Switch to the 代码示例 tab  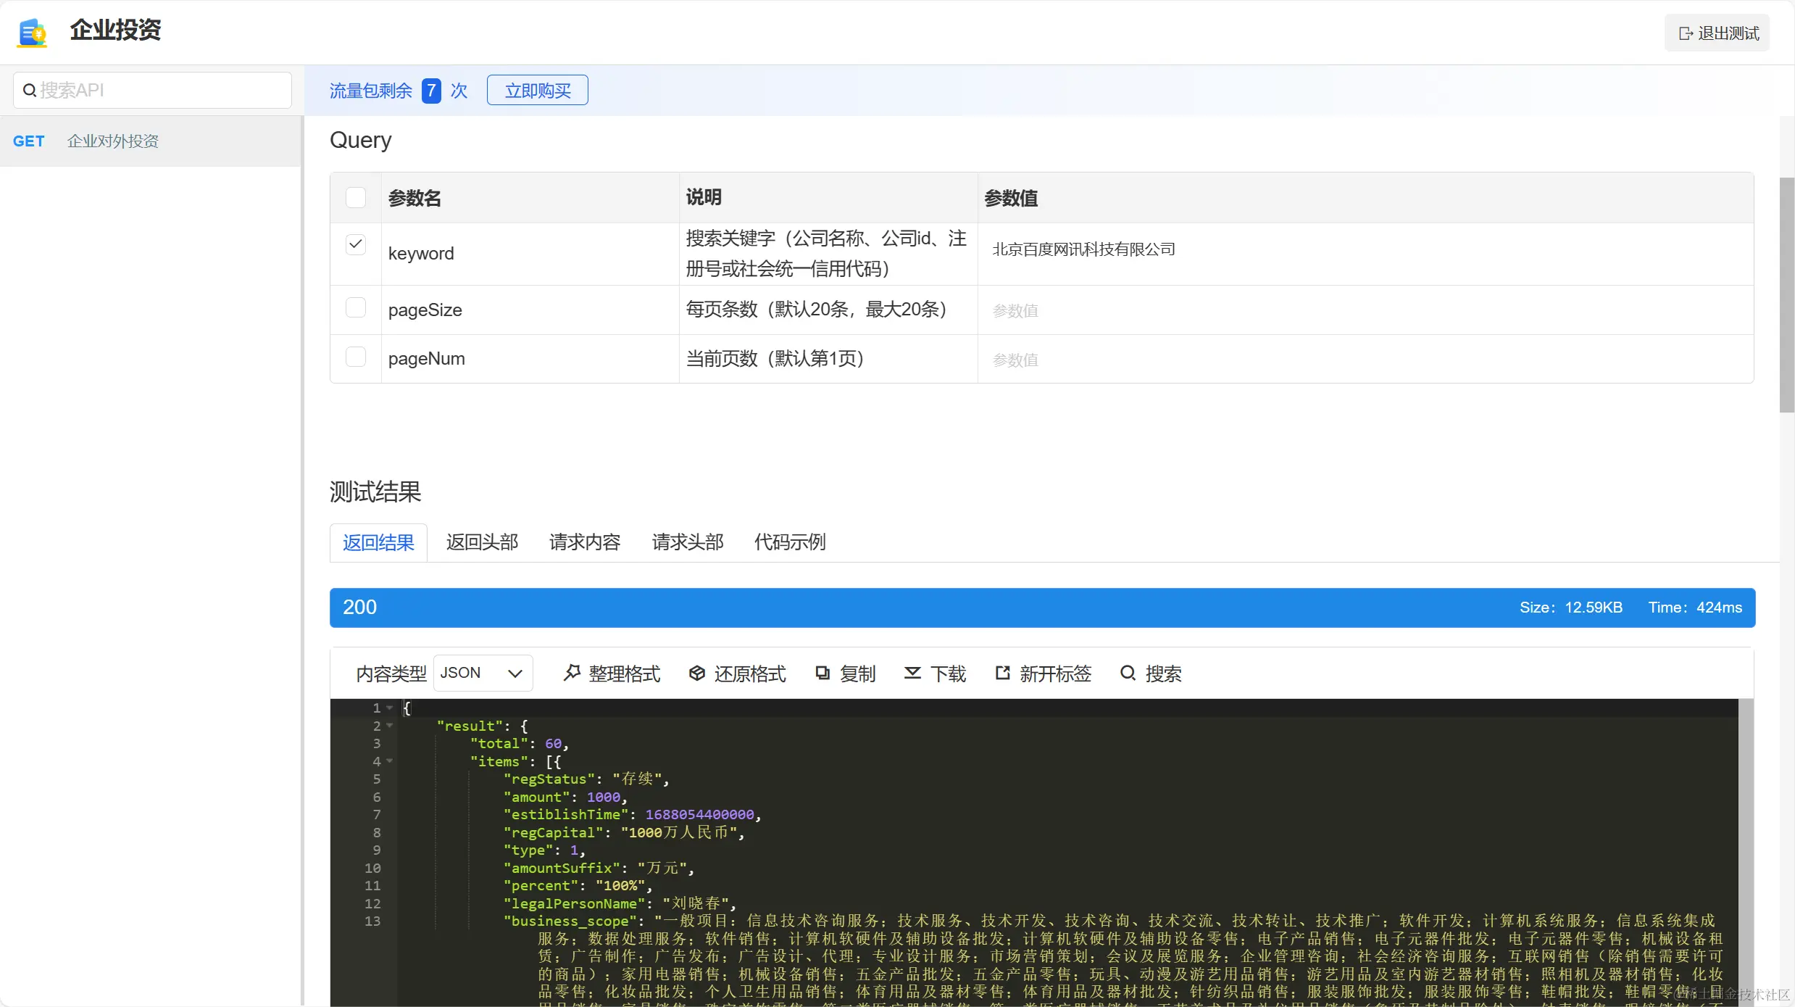click(790, 542)
